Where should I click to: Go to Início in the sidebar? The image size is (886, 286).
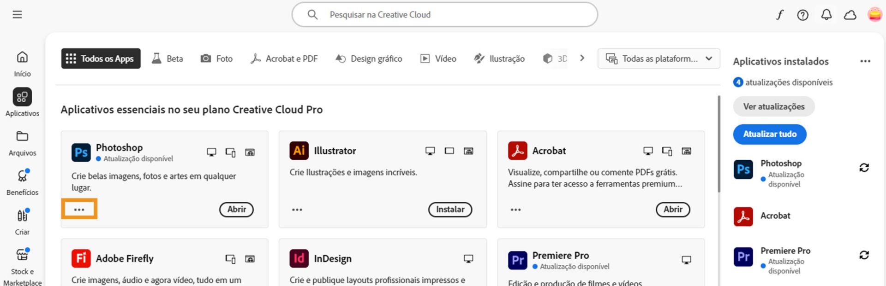coord(22,64)
